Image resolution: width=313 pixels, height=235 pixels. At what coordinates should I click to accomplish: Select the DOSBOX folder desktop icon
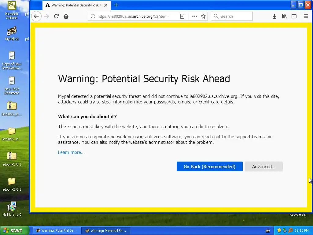click(x=12, y=133)
